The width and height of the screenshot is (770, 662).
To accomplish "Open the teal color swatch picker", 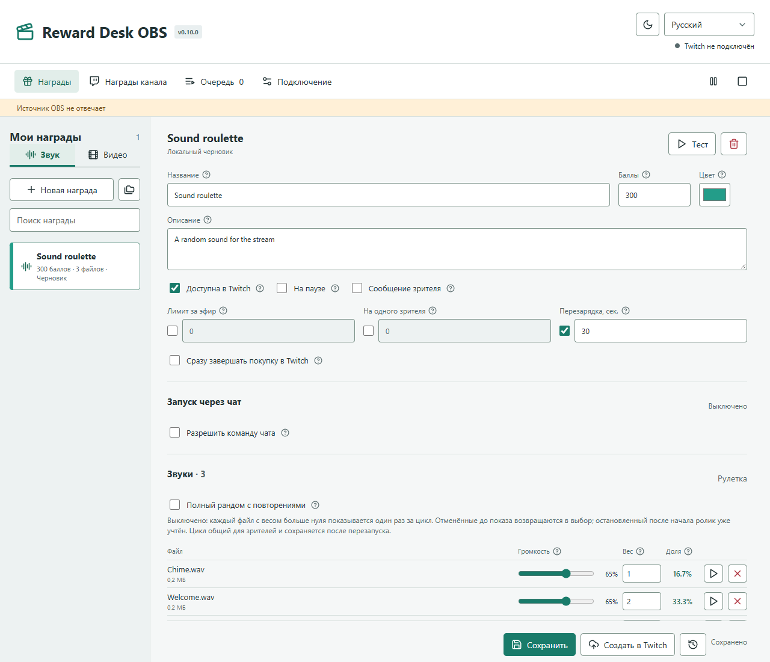I will [715, 194].
